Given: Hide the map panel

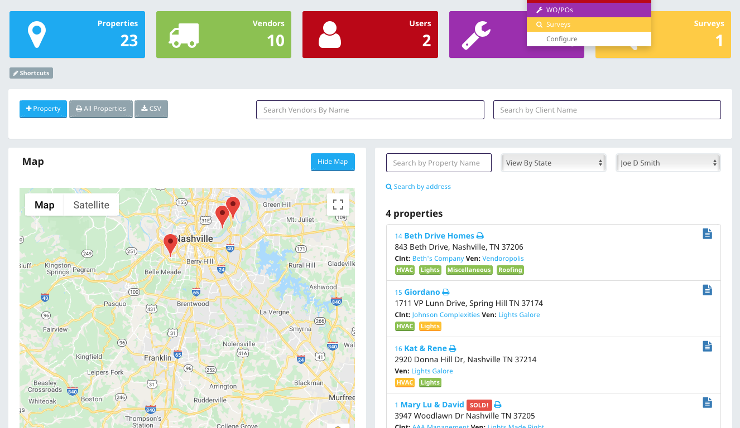Looking at the screenshot, I should point(333,162).
